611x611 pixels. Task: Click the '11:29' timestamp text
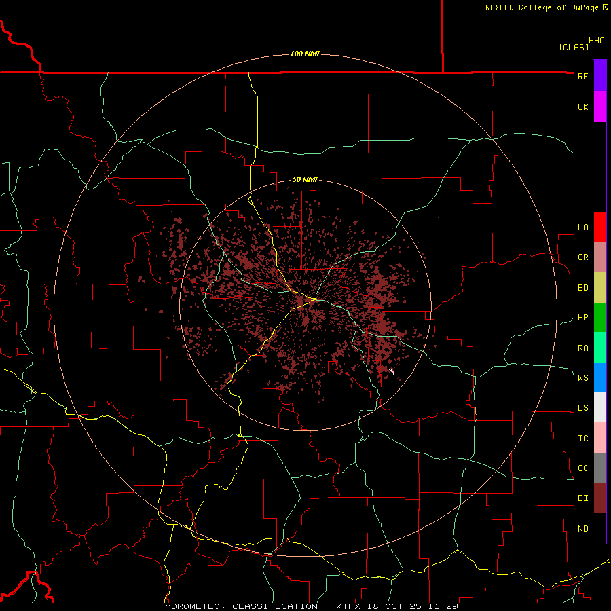coord(443,606)
